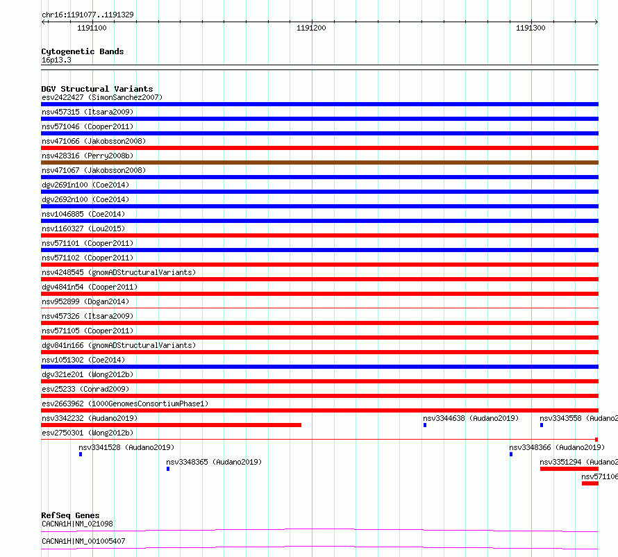Click the magenta CACNA1H|NM_021098 gene line
618x557 pixels.
(x=319, y=530)
